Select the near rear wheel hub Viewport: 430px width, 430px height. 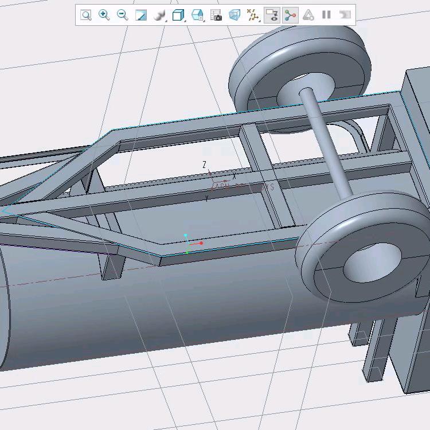pos(373,263)
